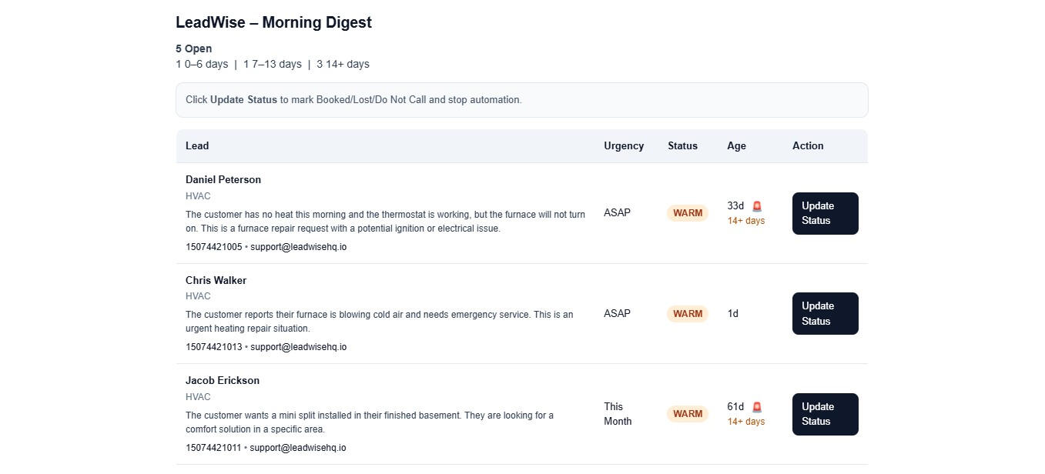The width and height of the screenshot is (1045, 474).
Task: Click the Lead column header
Action: pyautogui.click(x=197, y=146)
